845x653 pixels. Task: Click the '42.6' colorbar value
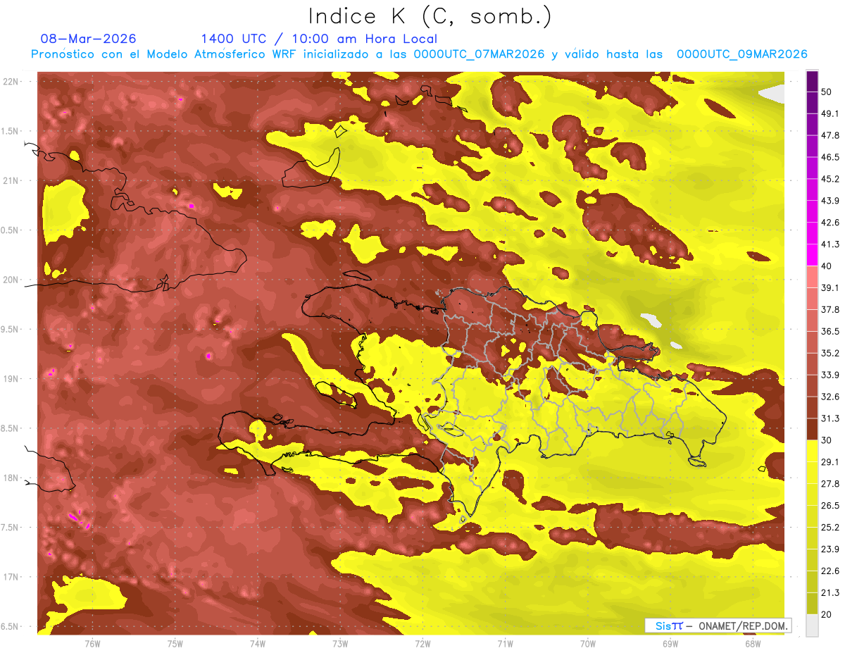[830, 223]
